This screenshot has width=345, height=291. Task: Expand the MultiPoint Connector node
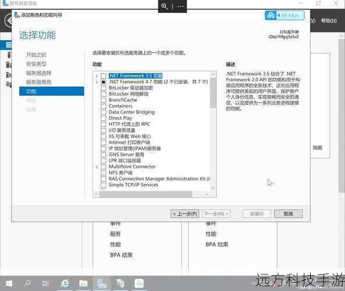[97, 167]
